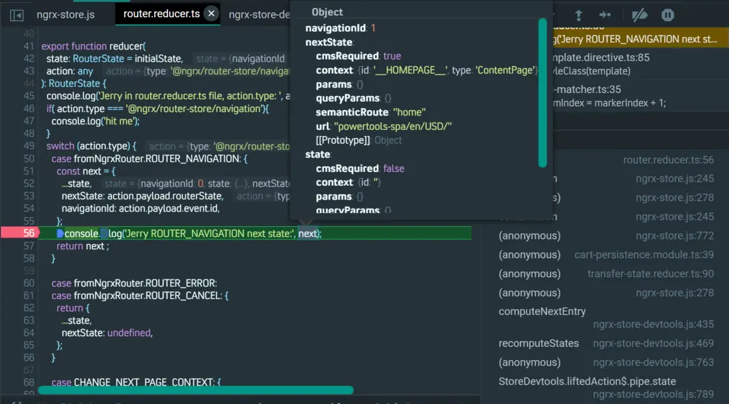Click the -matcher.ts:35 breakpoint entry
The width and height of the screenshot is (729, 404).
[588, 89]
